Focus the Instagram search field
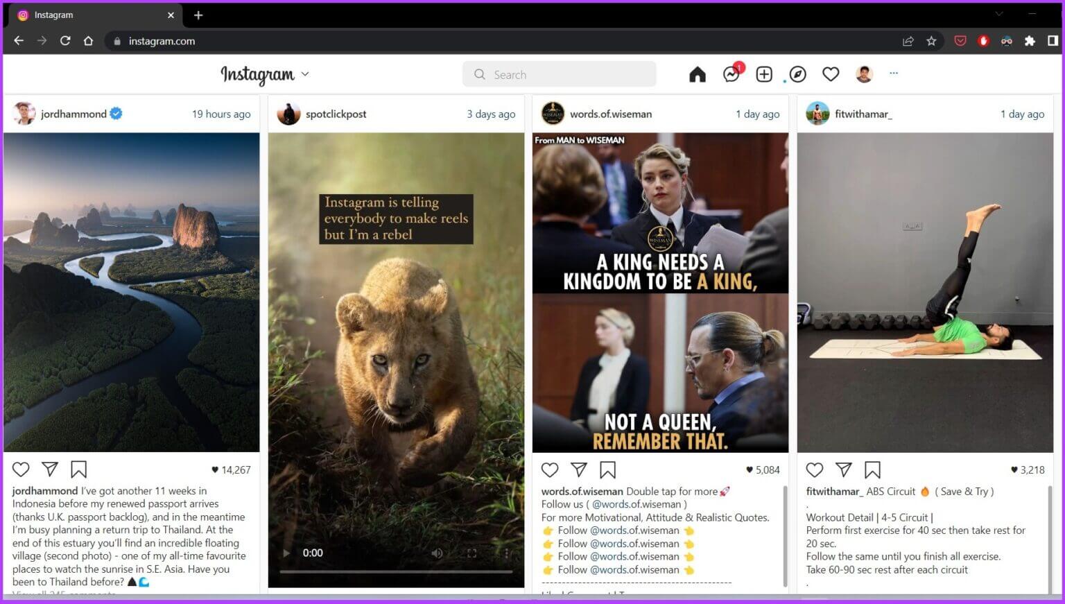 pos(560,74)
